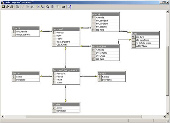The image size is (170, 123).
Task: Click the 'nume' column in personal
Action: [66, 36]
